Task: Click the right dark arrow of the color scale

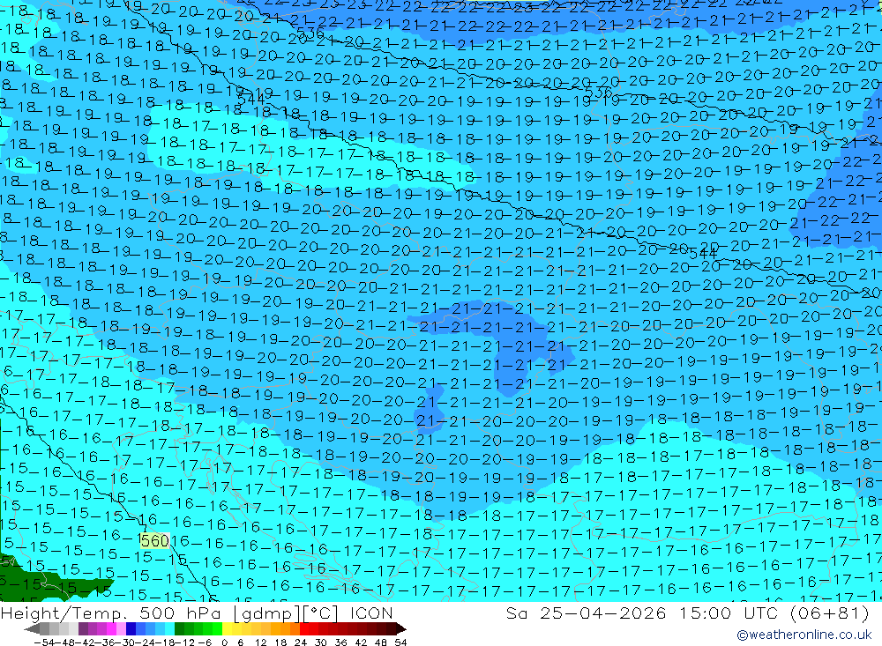Action: (401, 628)
